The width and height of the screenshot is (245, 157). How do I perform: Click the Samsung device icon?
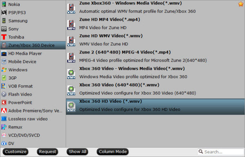coord(4,20)
